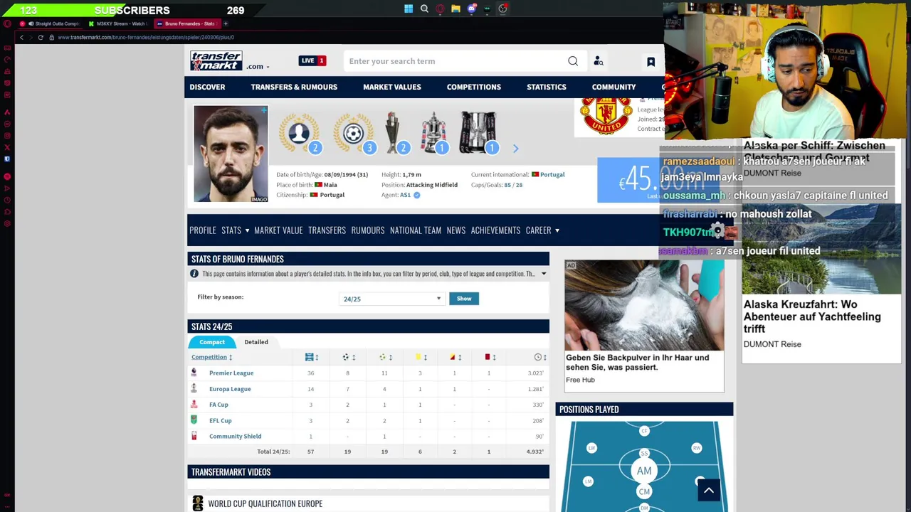911x512 pixels.
Task: Click Bruno Fernandes profile photo
Action: 231,154
